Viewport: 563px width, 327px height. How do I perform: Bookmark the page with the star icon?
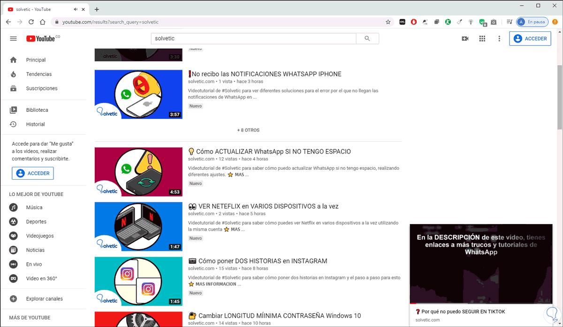(x=388, y=22)
